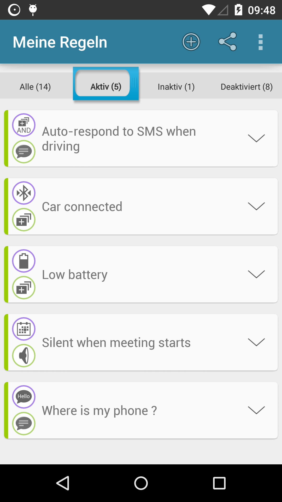Expand the Car connected rule chevron

[256, 206]
